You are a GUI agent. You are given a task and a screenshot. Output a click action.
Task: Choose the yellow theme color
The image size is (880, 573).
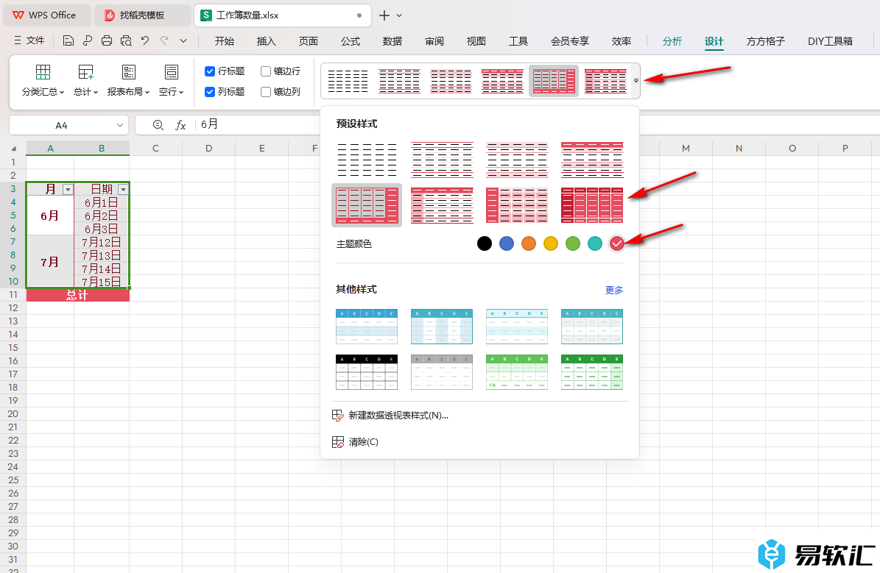click(551, 243)
